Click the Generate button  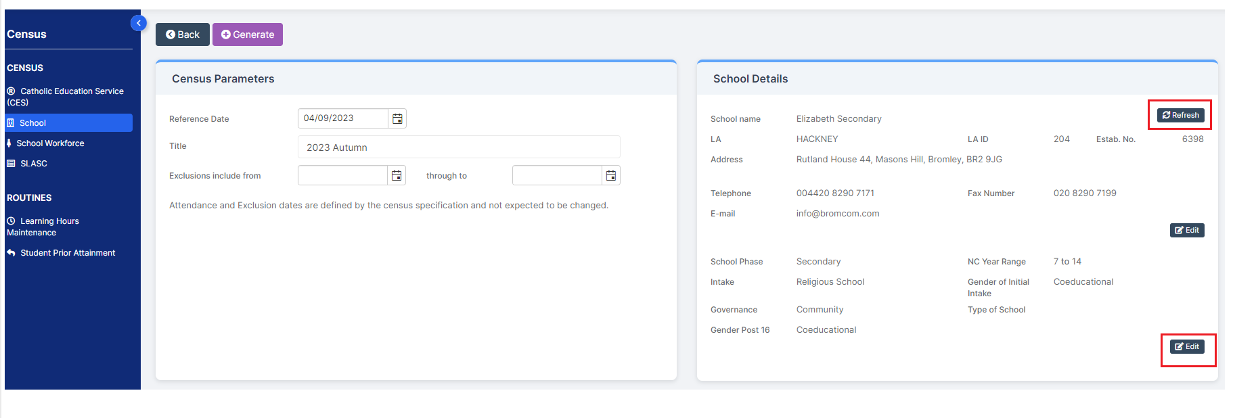point(248,34)
